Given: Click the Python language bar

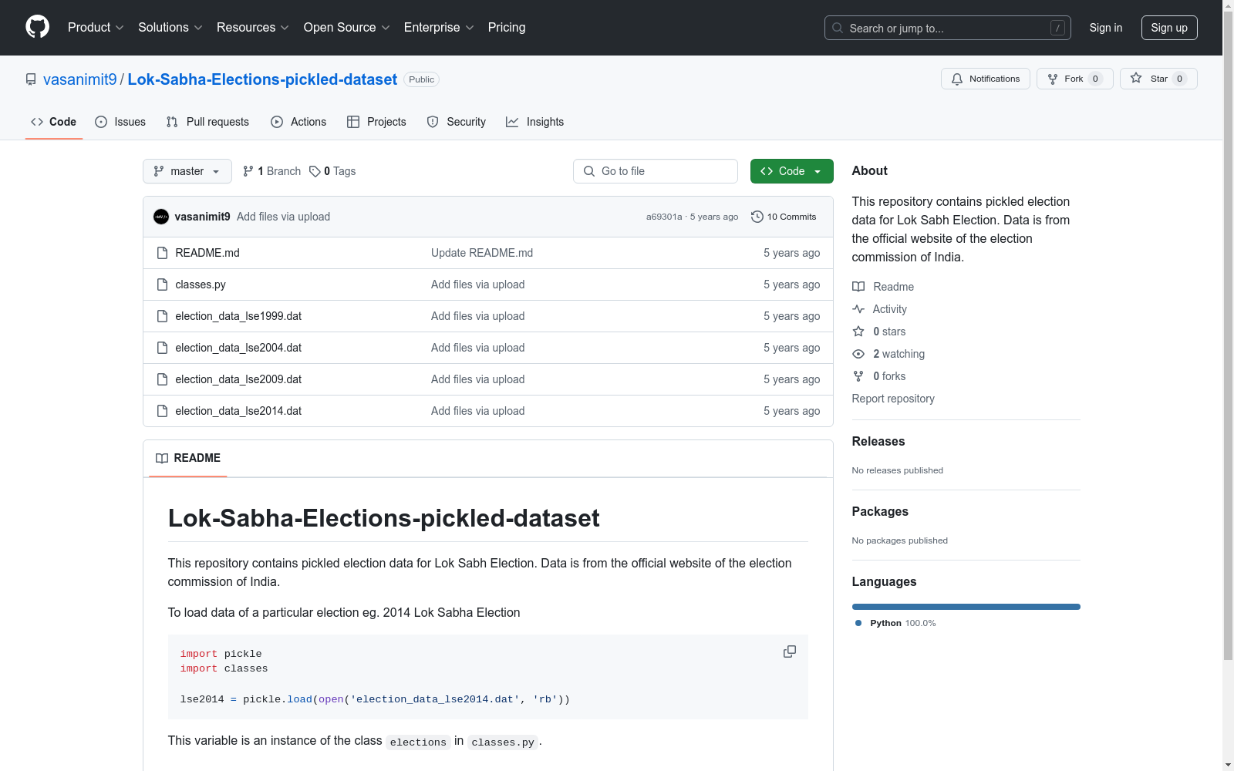Looking at the screenshot, I should coord(966,607).
